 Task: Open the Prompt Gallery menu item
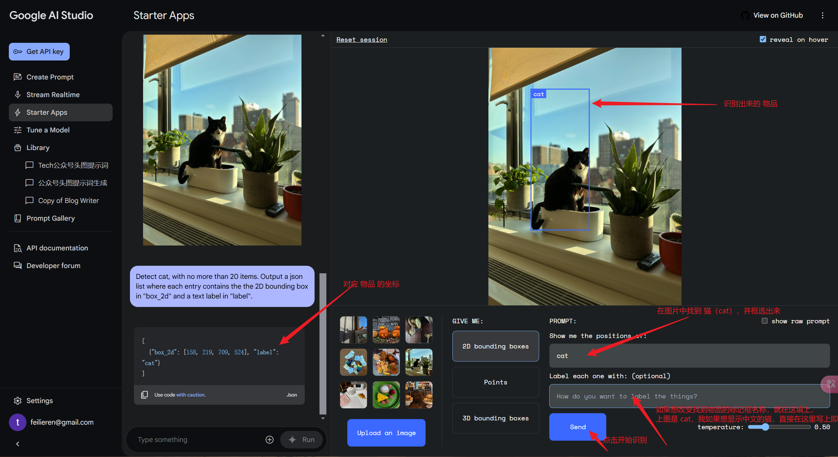tap(50, 218)
